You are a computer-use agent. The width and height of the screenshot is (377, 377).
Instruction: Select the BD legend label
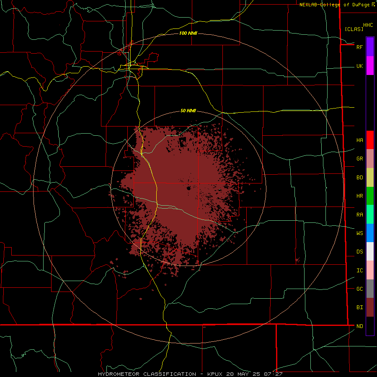(359, 178)
